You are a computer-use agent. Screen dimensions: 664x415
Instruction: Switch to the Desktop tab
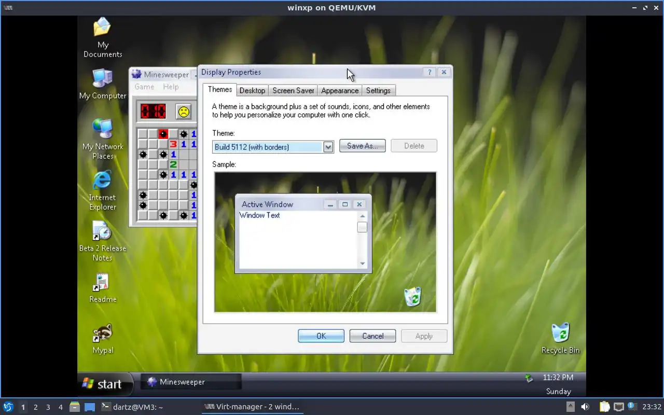pos(253,90)
